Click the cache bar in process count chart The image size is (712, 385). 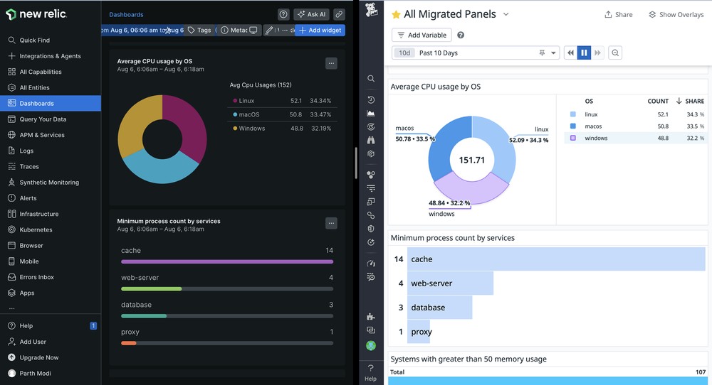click(555, 259)
